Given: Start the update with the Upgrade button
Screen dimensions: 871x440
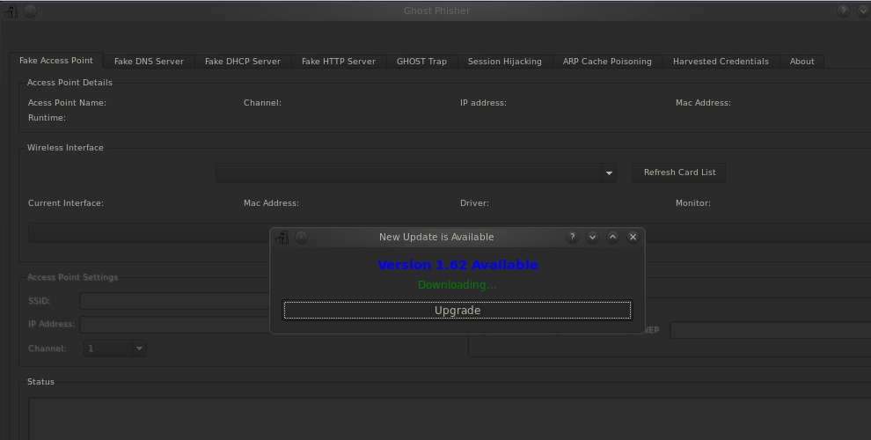Looking at the screenshot, I should [457, 310].
